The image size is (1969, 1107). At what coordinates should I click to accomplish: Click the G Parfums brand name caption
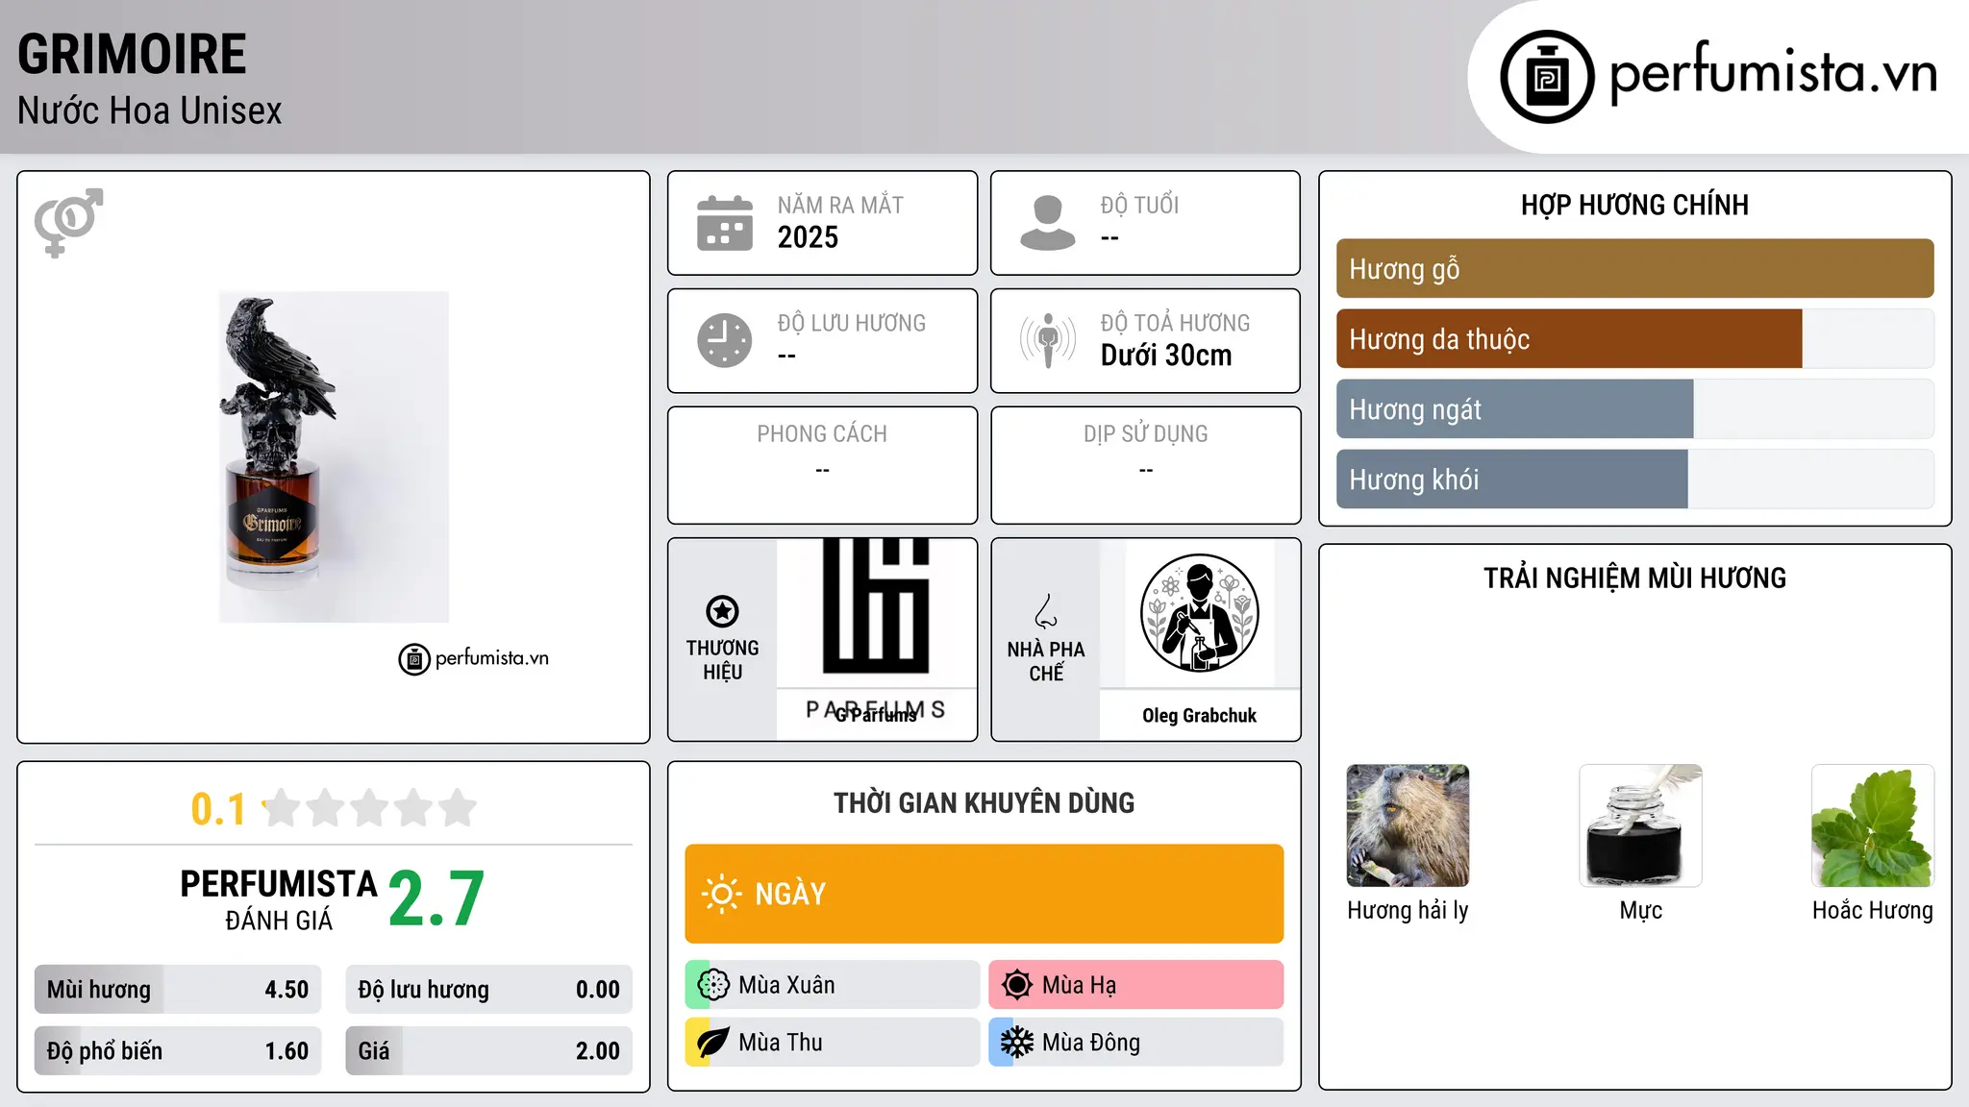876,715
